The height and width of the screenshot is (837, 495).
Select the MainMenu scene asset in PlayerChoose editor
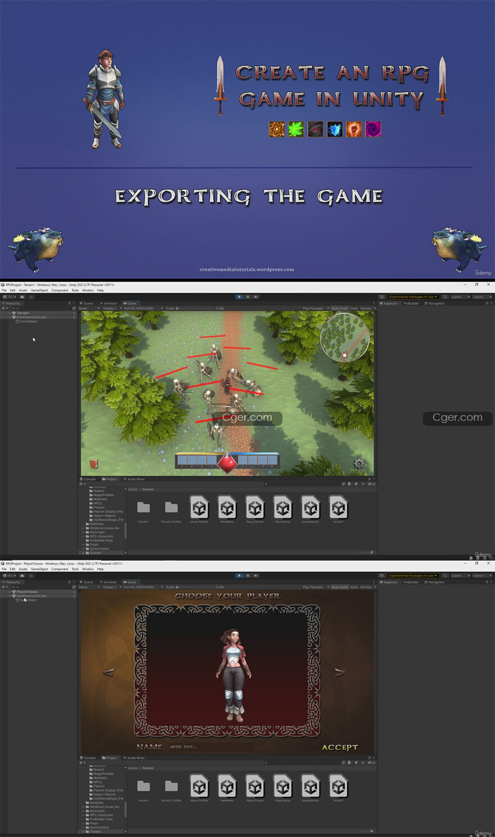(x=227, y=787)
